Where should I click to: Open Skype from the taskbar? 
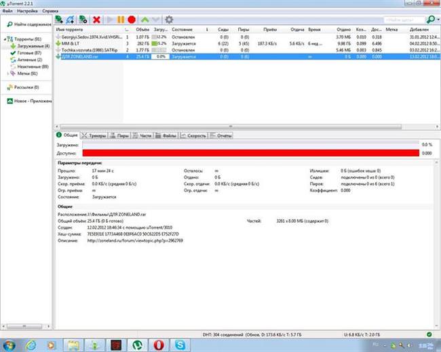[180, 345]
